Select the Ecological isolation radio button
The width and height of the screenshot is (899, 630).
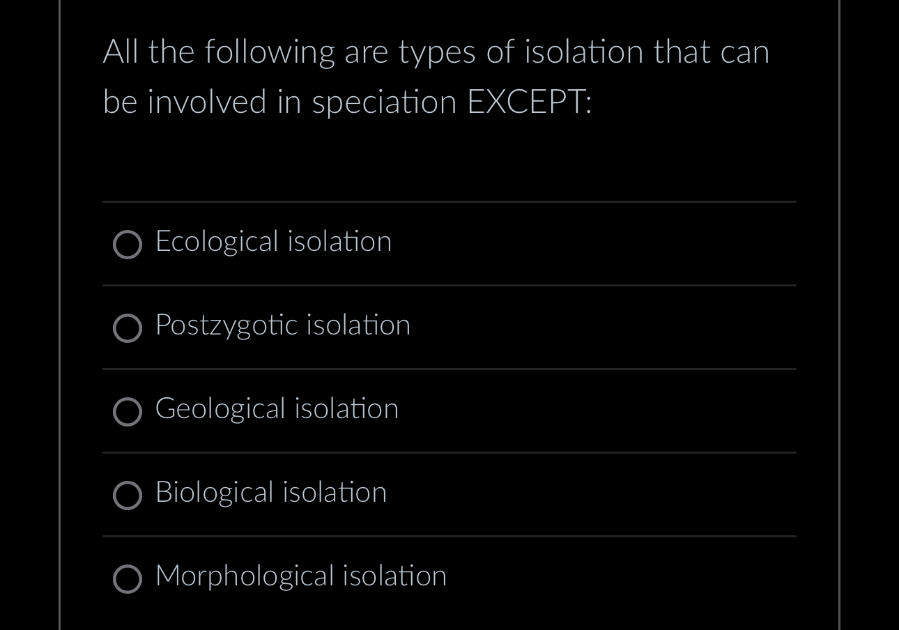[128, 245]
